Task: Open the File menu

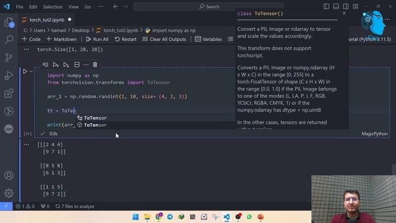Action: 19,7
